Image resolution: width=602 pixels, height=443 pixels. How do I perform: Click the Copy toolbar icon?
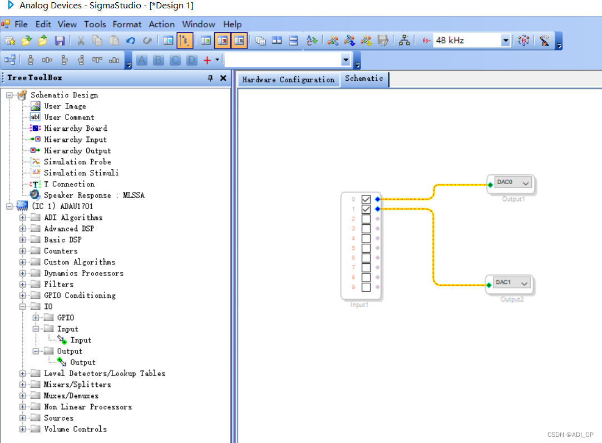pos(97,40)
